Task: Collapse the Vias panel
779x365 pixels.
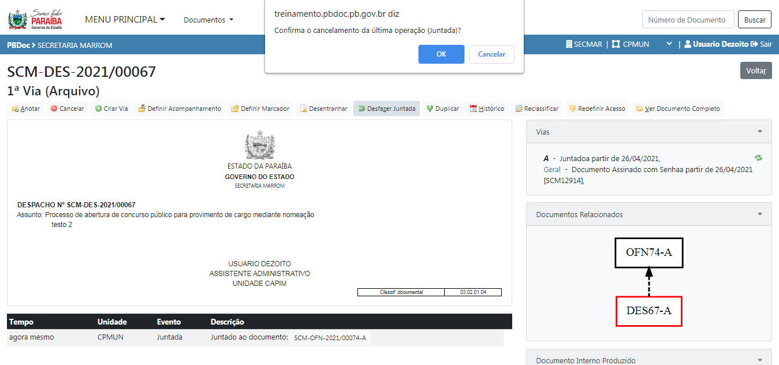Action: (x=760, y=132)
